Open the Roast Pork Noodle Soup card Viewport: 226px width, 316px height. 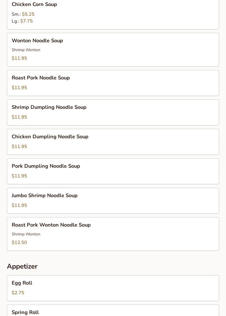click(x=113, y=83)
